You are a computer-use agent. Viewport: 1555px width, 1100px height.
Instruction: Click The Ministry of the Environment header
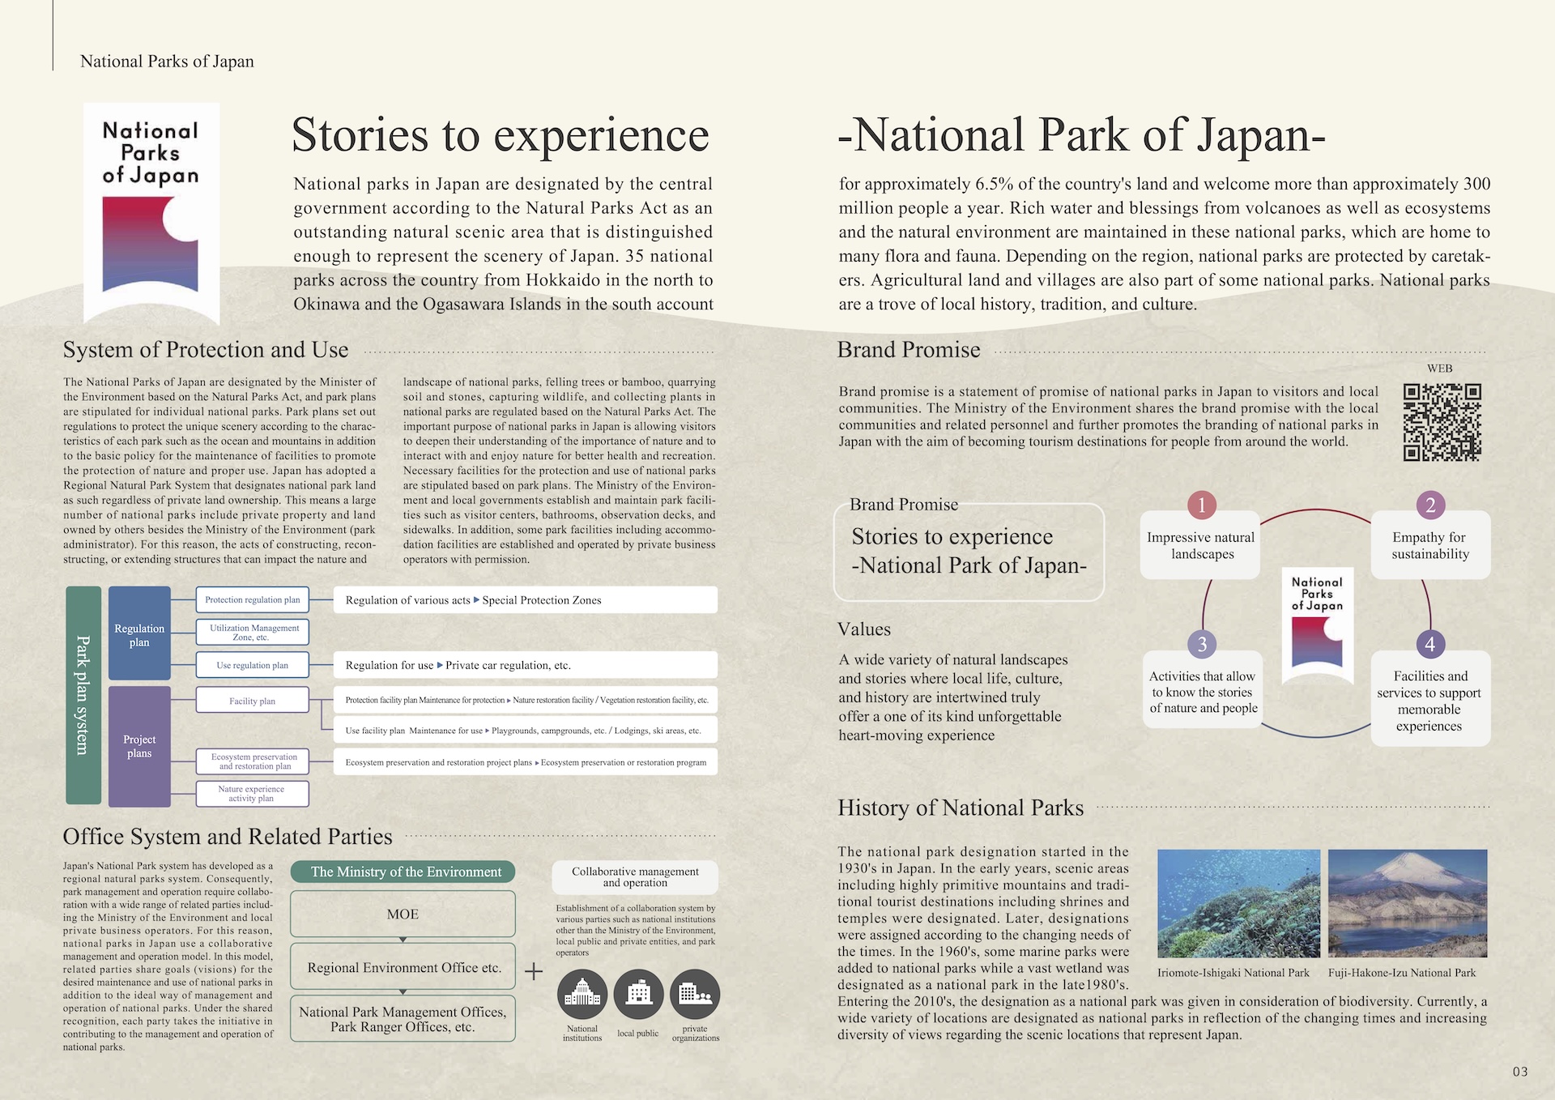(x=403, y=872)
